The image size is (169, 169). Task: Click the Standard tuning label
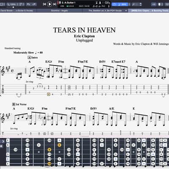(13, 48)
